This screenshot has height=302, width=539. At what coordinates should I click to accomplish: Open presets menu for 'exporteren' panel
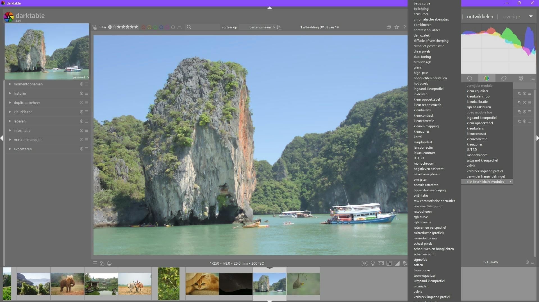pos(87,149)
